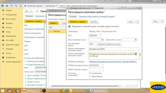Click the Home icon on Начальная страница tab
The image size is (166, 93).
coord(25,6)
